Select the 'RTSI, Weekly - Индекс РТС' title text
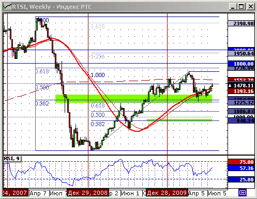 [x=52, y=7]
